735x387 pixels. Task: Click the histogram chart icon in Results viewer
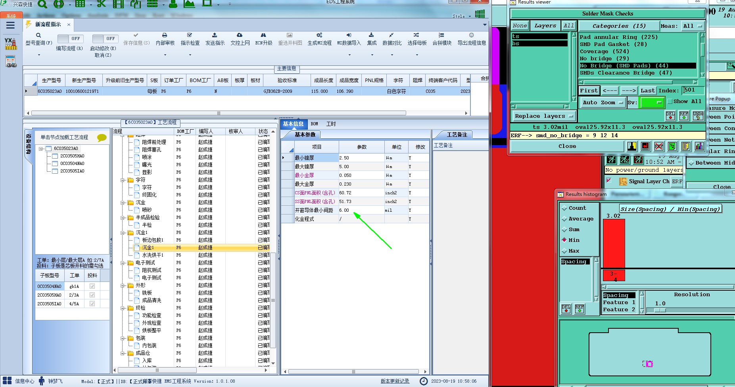(699, 146)
